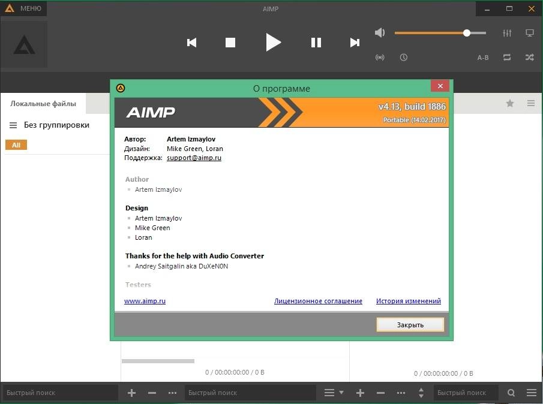Stop playback
Viewport: 543px width, 404px height.
[230, 43]
